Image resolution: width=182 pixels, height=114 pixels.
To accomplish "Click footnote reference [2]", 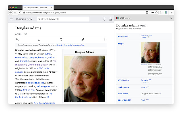I will pyautogui.click(x=47, y=97).
